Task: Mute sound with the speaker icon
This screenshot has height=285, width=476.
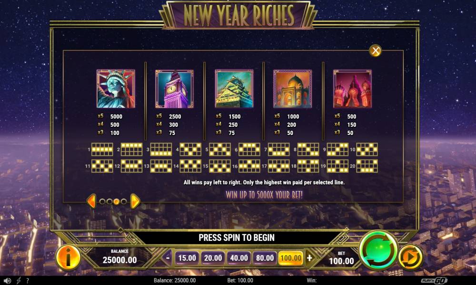Action: tap(7, 281)
